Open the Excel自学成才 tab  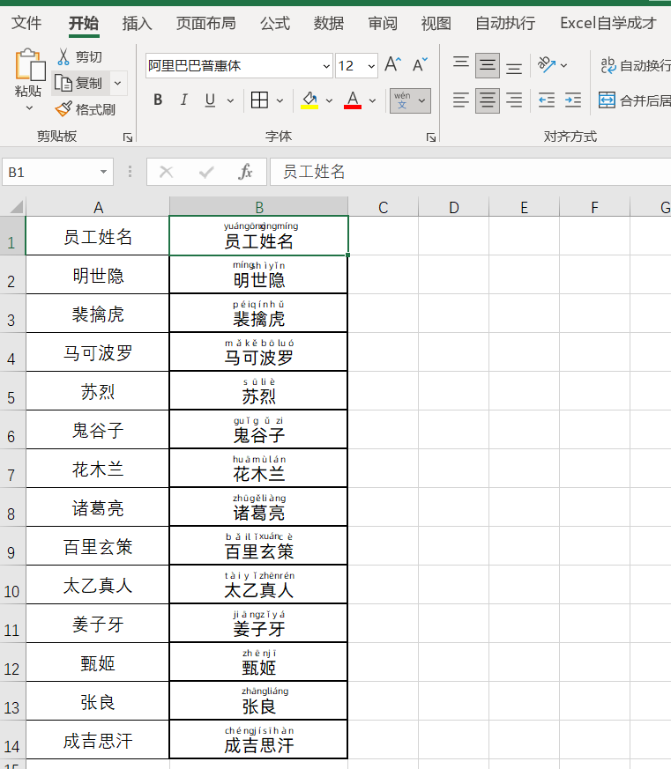[608, 23]
